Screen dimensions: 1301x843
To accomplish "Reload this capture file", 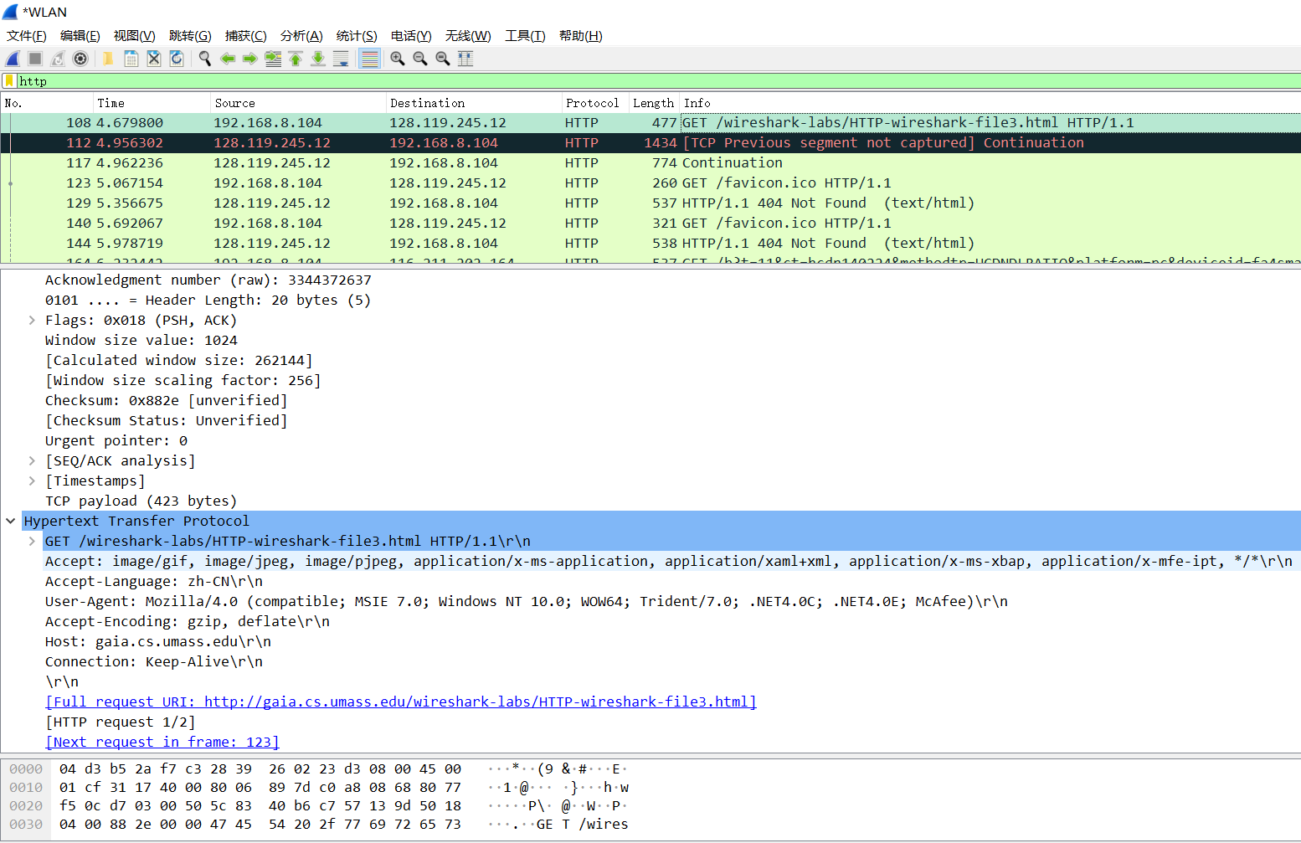I will 177,59.
